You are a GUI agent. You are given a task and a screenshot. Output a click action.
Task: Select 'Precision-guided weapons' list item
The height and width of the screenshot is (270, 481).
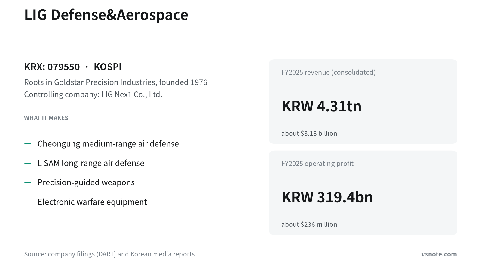(x=86, y=182)
